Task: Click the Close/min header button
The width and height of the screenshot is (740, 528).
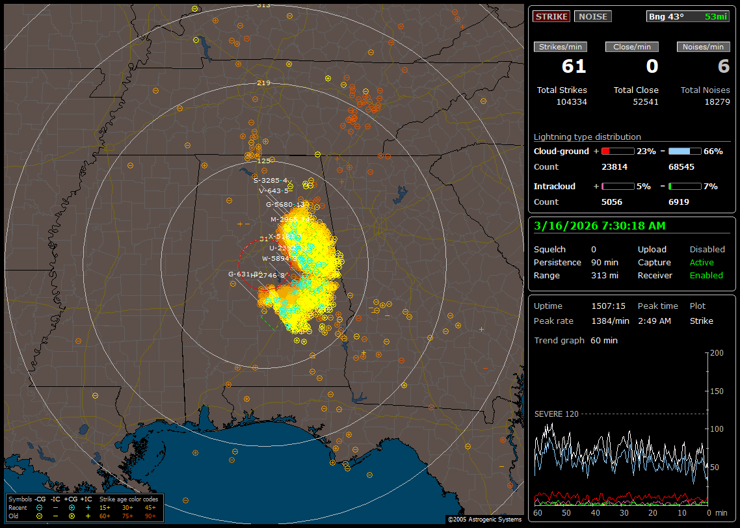Action: 632,47
